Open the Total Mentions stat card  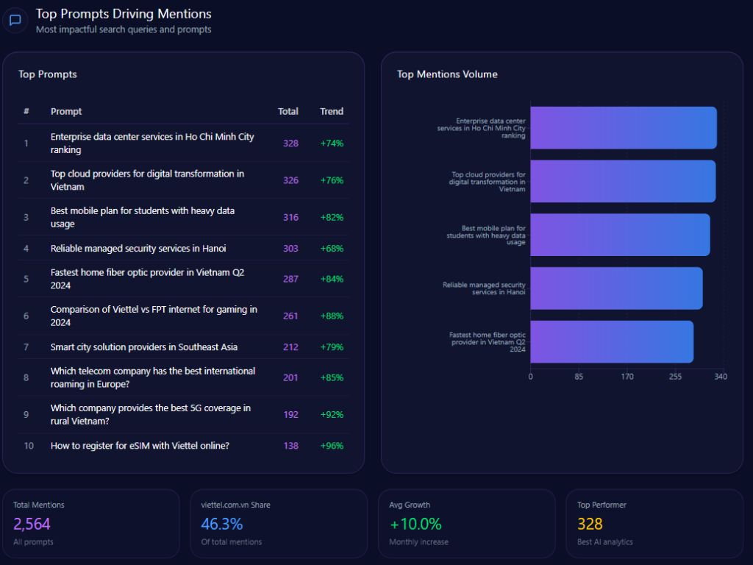[91, 524]
